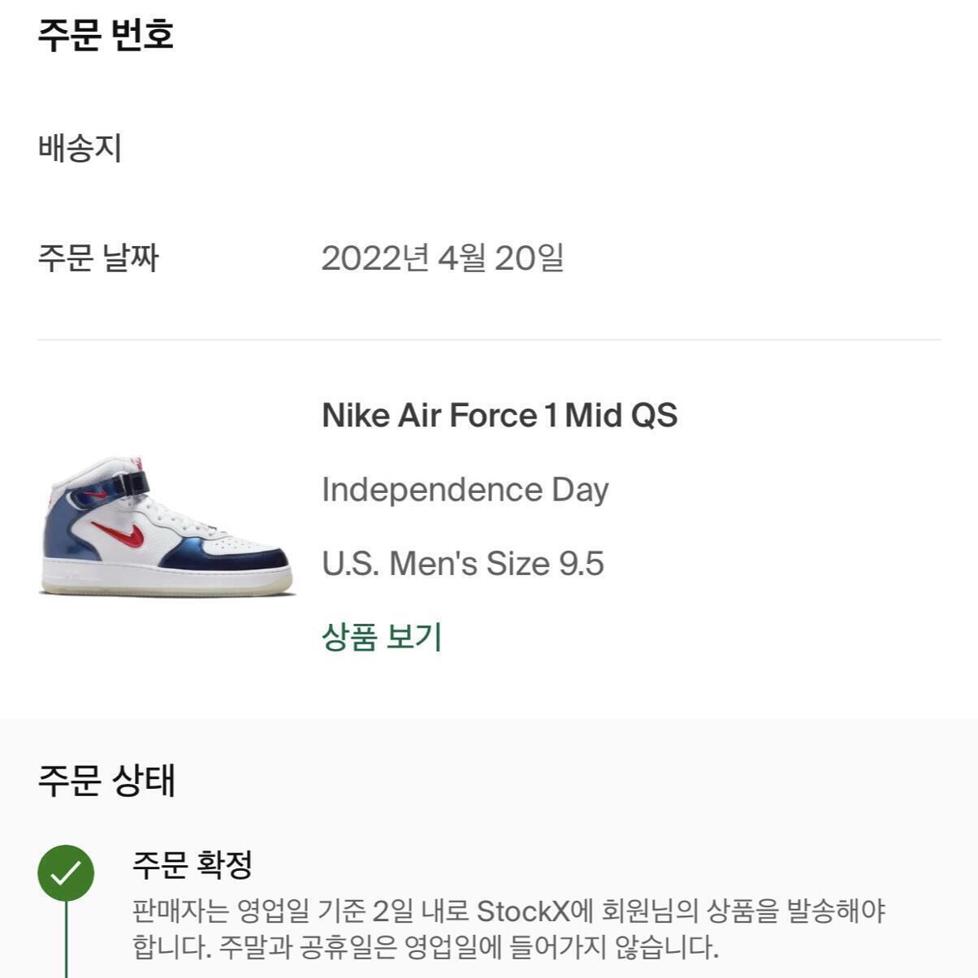Click the red swoosh on the sneaker image
The width and height of the screenshot is (978, 978).
click(x=120, y=533)
